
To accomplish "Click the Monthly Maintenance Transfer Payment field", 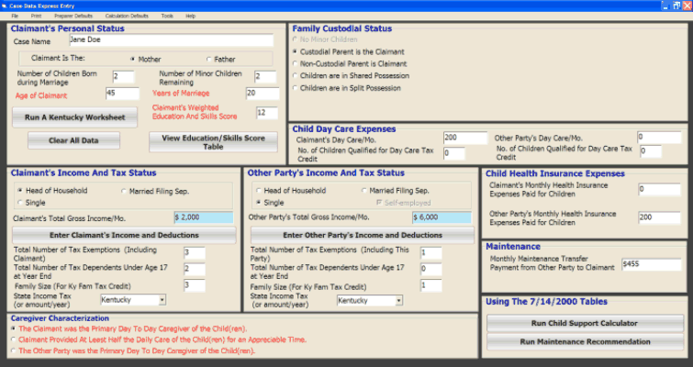I will [650, 263].
